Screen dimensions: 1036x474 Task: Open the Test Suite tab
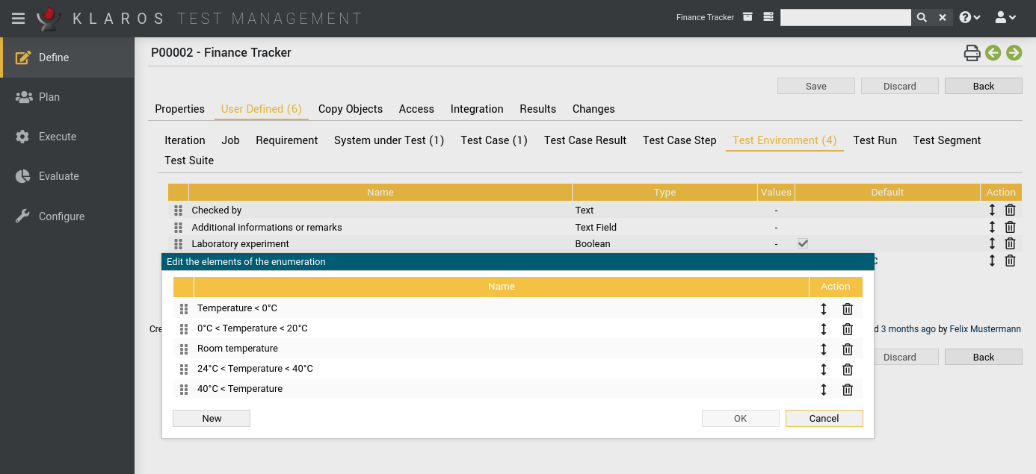point(189,160)
